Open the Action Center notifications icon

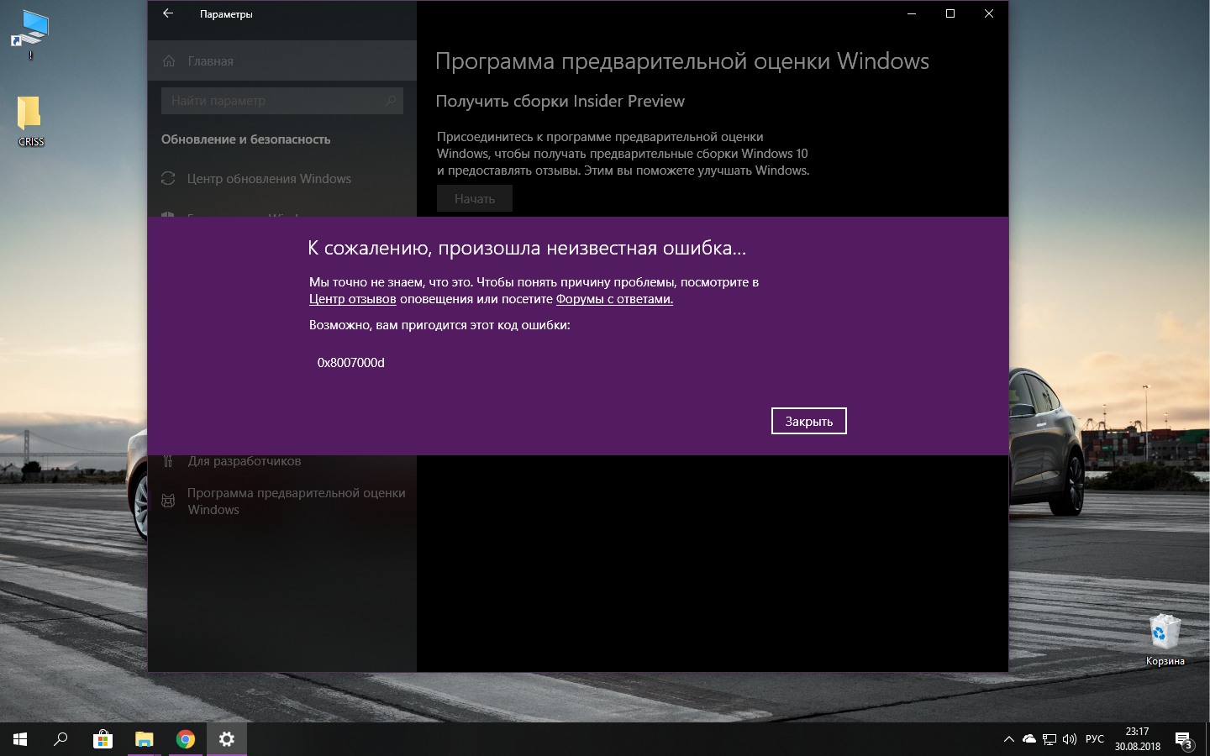[1184, 739]
